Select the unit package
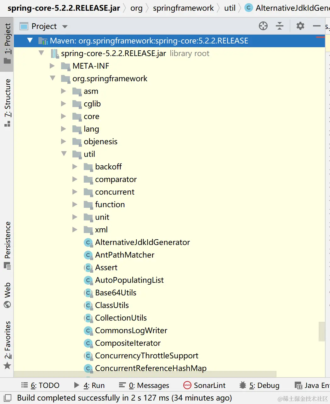Viewport: 330px width, 404px height. [102, 217]
